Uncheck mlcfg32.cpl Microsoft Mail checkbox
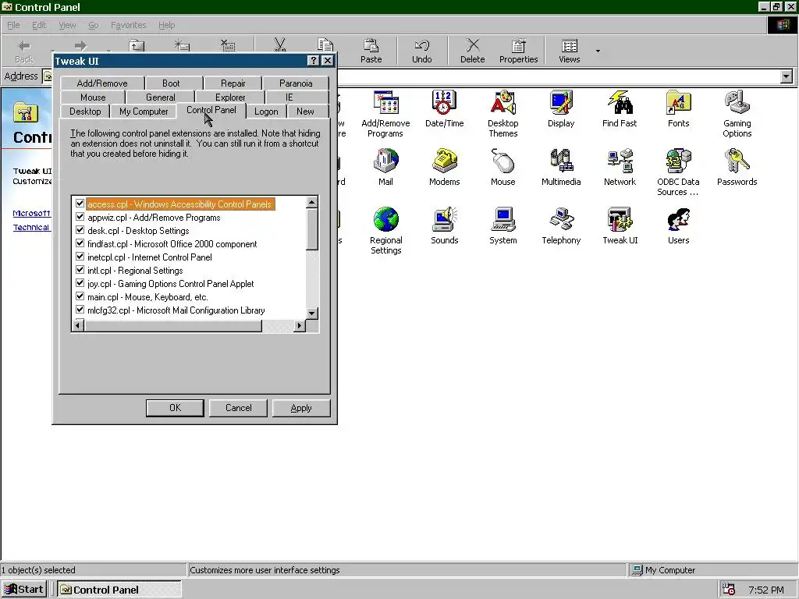 click(80, 309)
